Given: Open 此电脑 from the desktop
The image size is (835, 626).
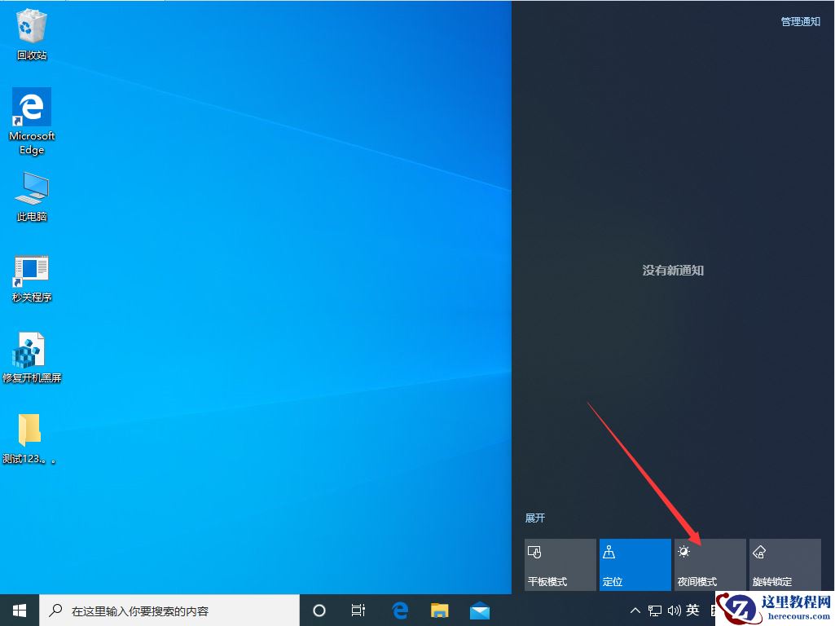Looking at the screenshot, I should (x=31, y=192).
